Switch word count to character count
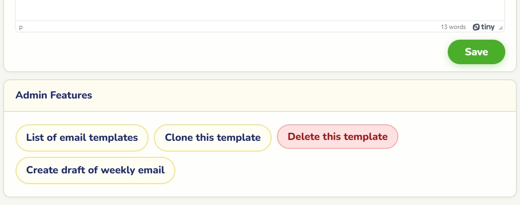 (453, 27)
